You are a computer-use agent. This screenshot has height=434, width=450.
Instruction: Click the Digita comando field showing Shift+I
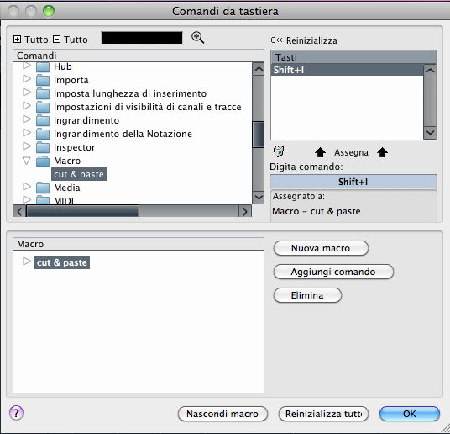point(353,182)
